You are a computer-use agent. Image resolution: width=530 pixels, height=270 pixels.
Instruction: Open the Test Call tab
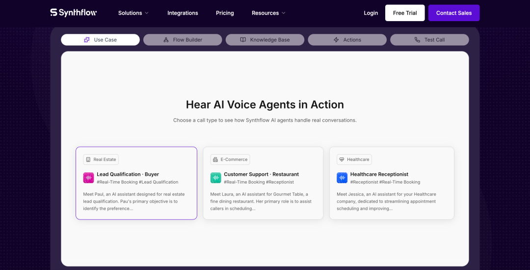[x=429, y=40]
